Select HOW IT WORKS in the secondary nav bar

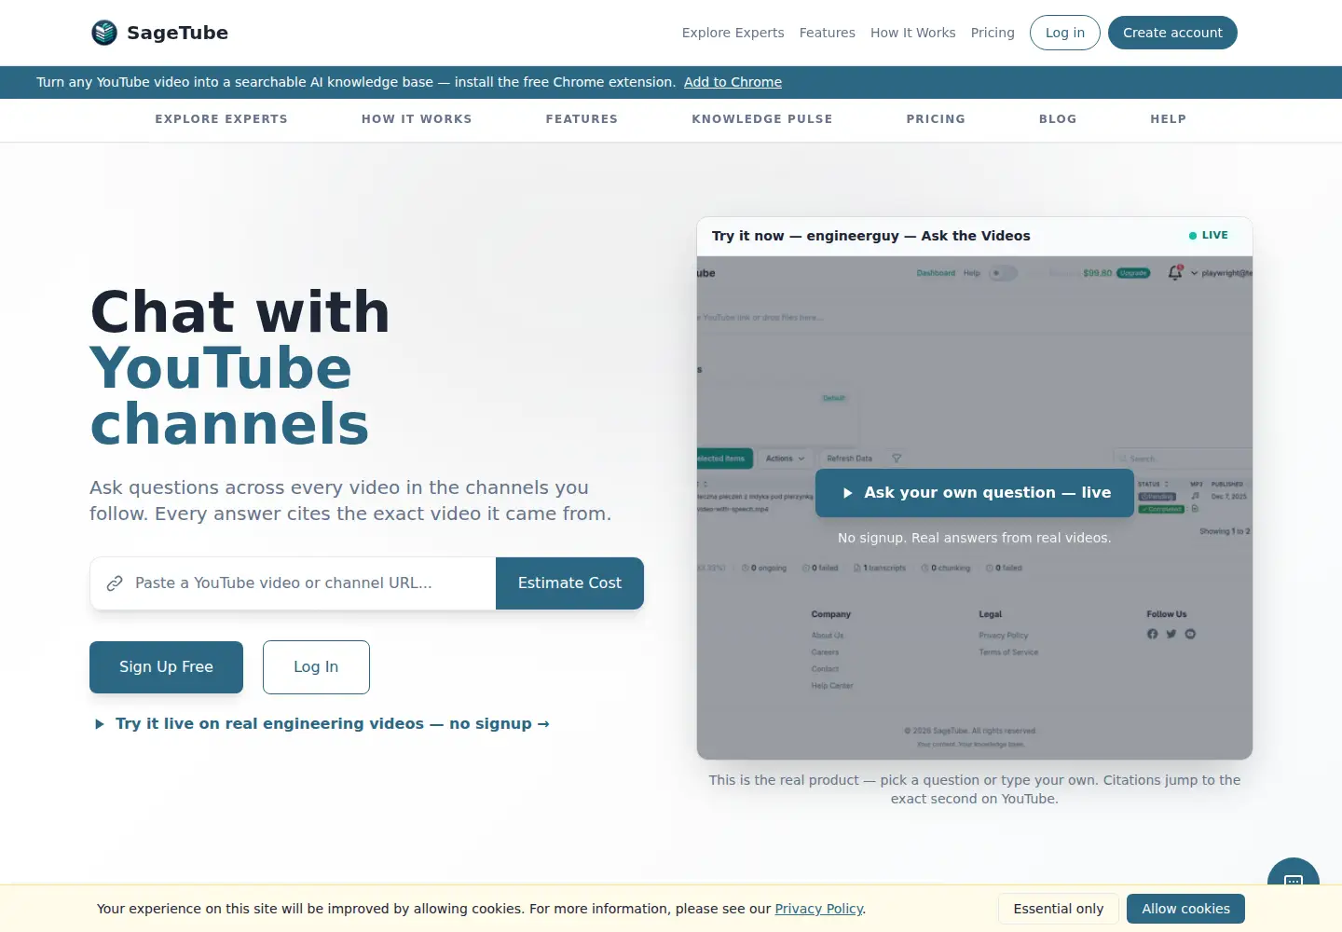[417, 119]
